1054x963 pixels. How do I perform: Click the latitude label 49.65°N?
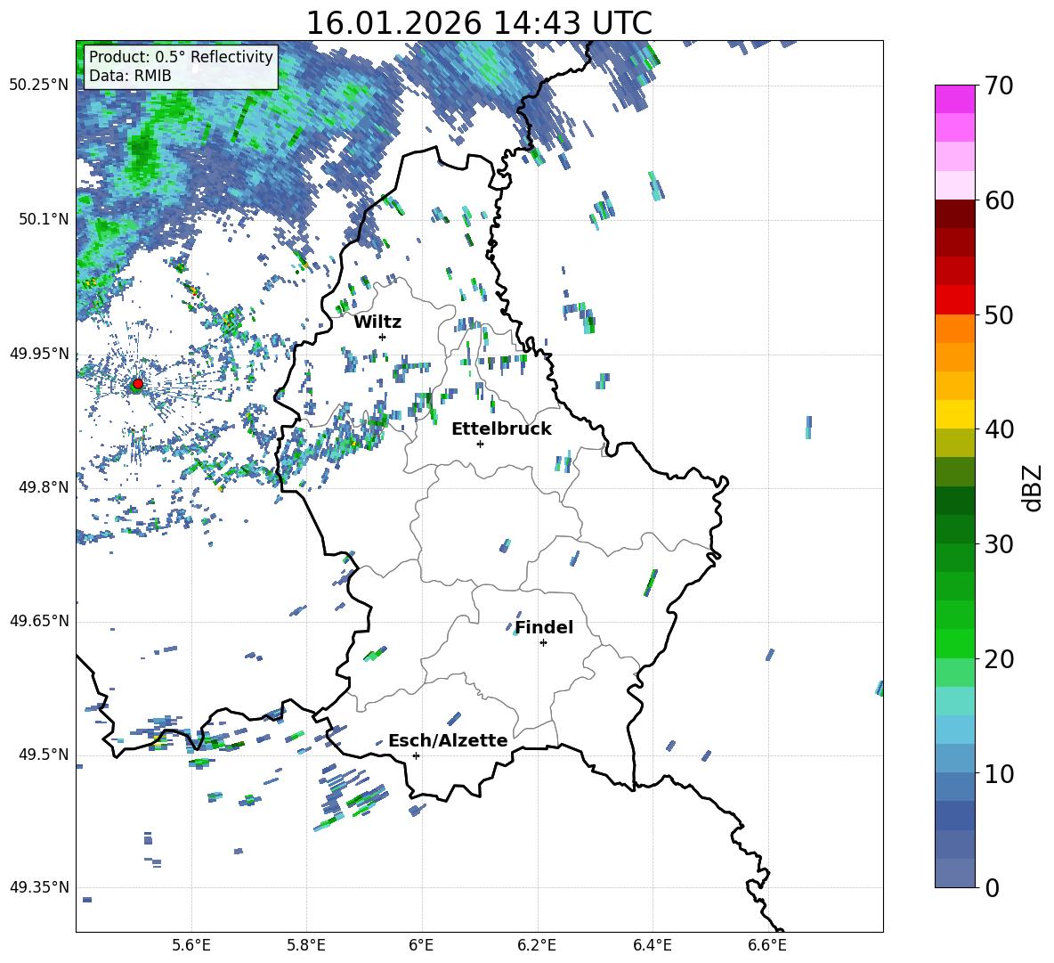coord(39,621)
